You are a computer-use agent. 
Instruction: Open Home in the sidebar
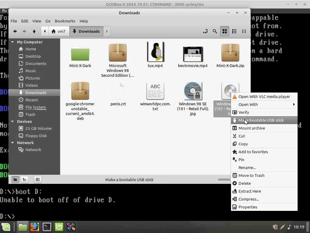(34, 49)
